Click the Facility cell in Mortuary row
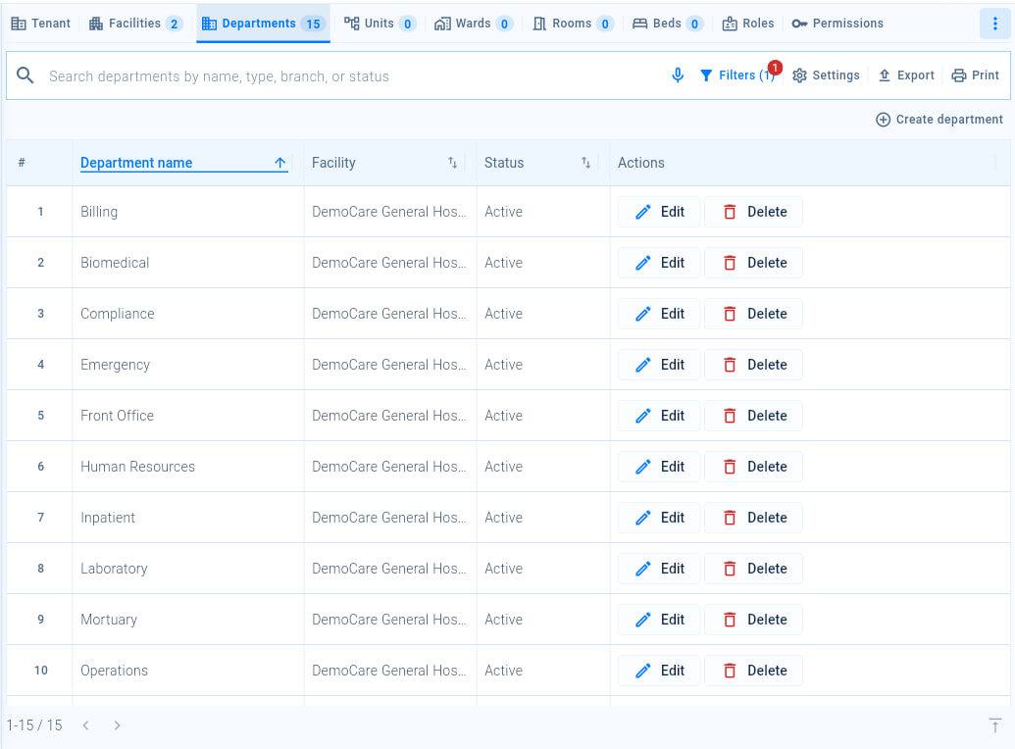Screen dimensions: 1015x749 (x=389, y=620)
